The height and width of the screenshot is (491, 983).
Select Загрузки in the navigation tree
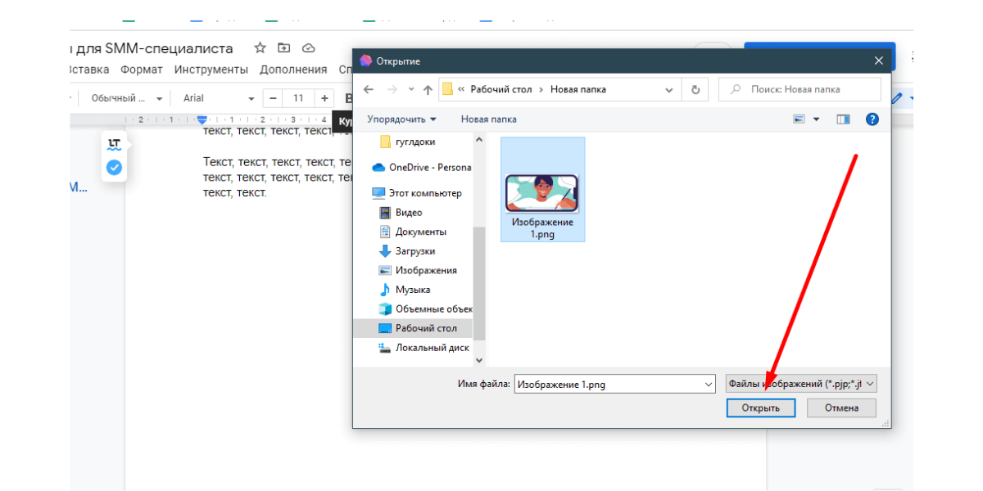coord(414,251)
